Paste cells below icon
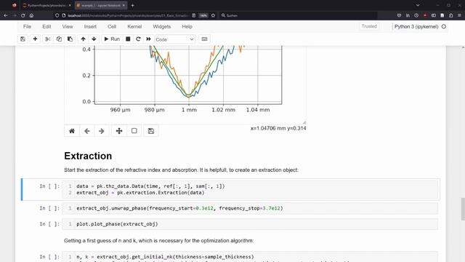465x262 pixels. 70,39
